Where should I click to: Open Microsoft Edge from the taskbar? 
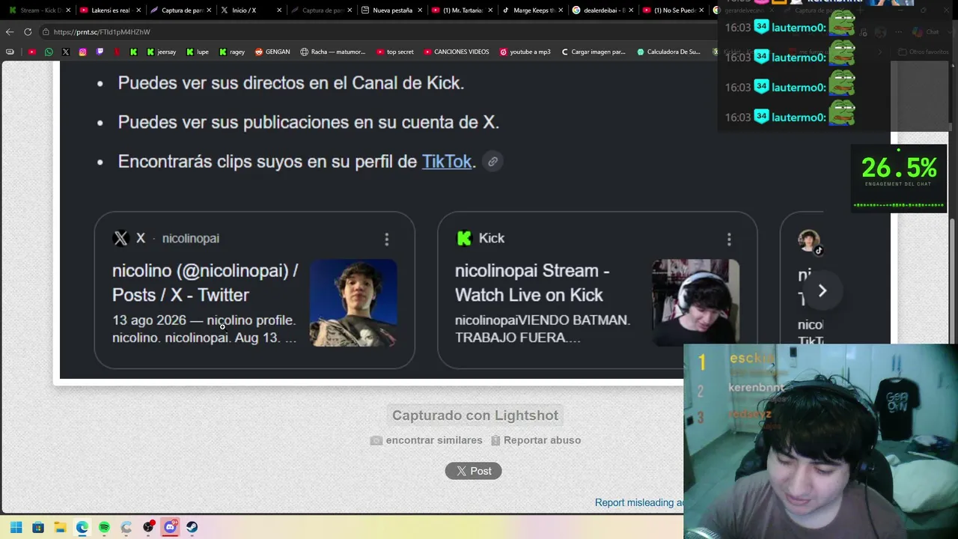[82, 527]
